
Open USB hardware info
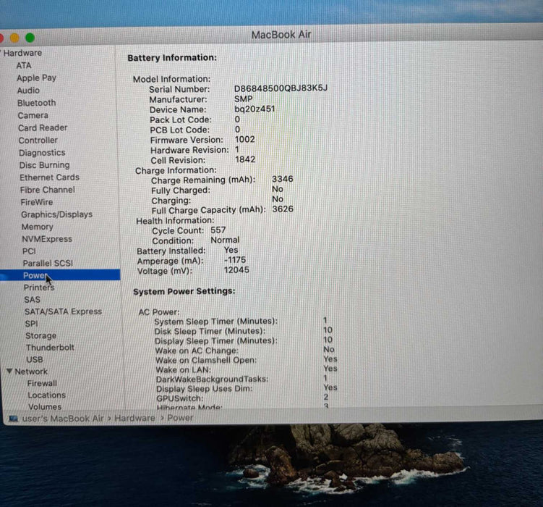35,360
